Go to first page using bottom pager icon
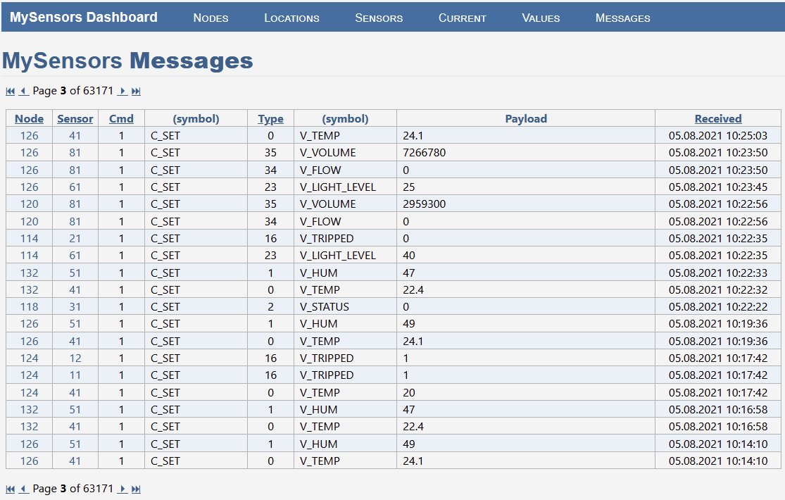 pos(11,489)
